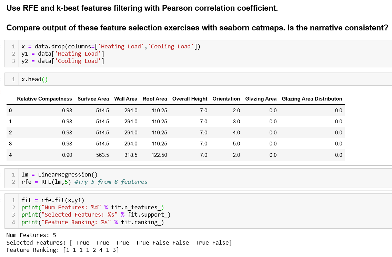Select the Wall Area column header
Screen dimensions: 392x257
tap(125, 98)
